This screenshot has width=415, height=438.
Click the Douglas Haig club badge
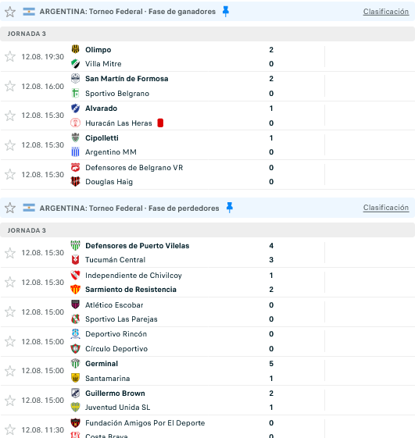pyautogui.click(x=76, y=182)
